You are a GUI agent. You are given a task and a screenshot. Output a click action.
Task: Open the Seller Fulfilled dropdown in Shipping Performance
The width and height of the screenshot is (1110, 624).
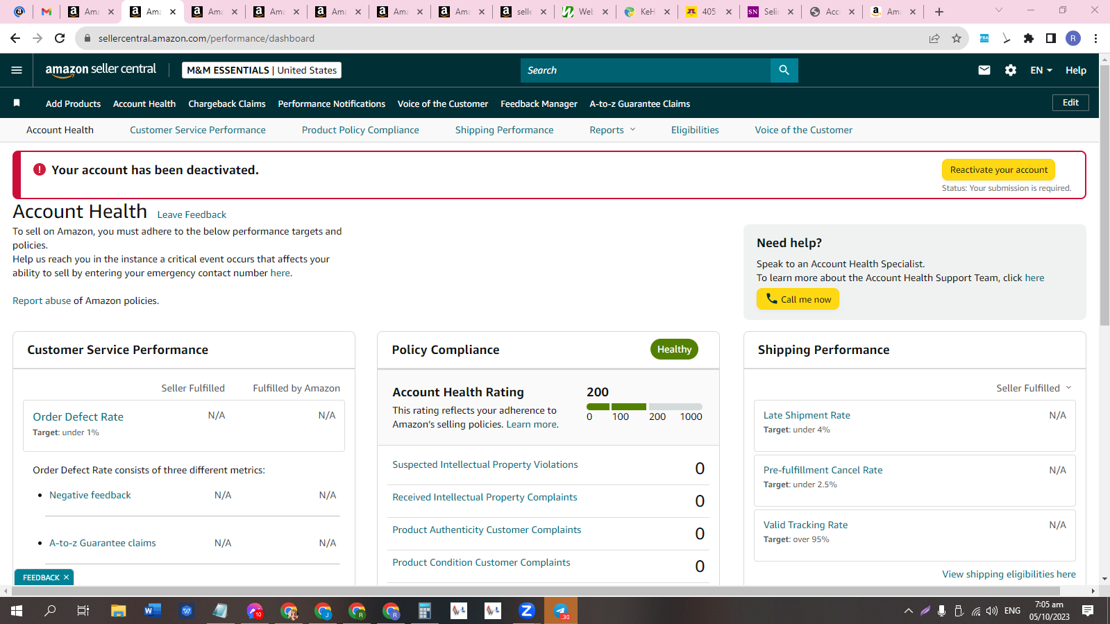click(x=1034, y=388)
